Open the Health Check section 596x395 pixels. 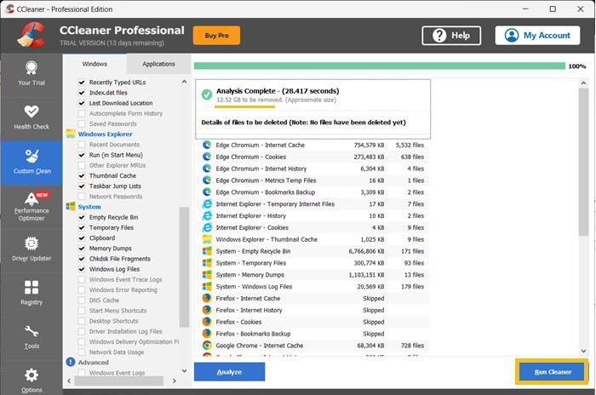[x=32, y=118]
